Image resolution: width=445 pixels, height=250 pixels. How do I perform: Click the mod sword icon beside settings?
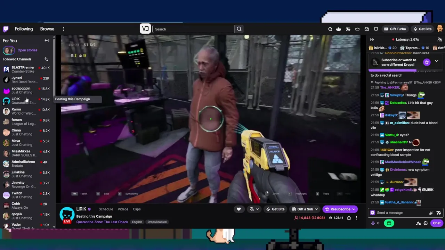click(419, 223)
